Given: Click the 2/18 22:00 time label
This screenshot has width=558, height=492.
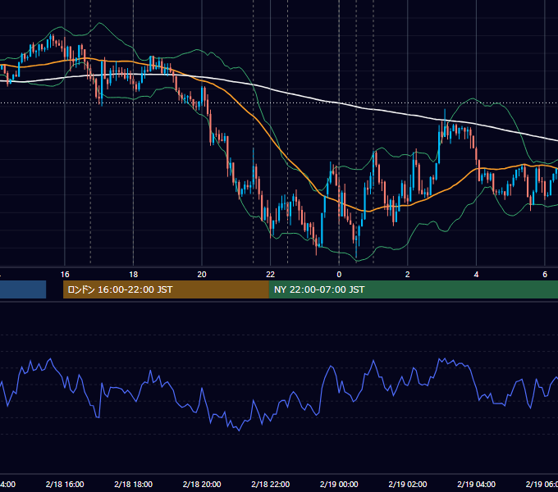Looking at the screenshot, I should coord(271,484).
